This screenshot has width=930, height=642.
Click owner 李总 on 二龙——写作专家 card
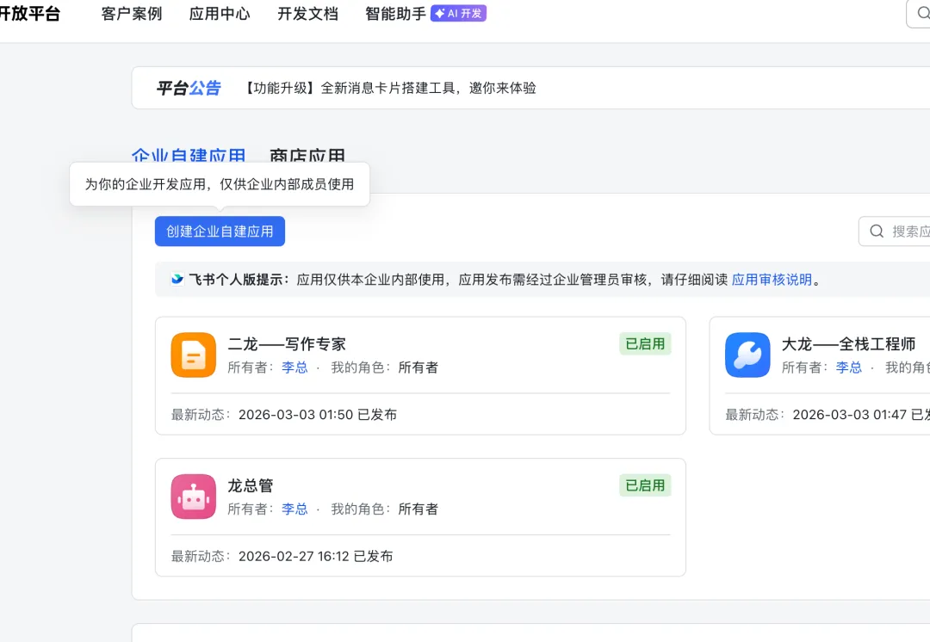tap(294, 367)
